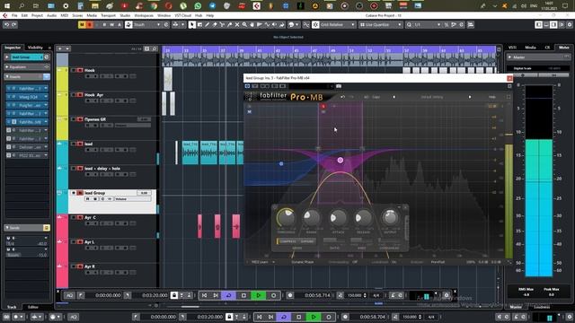Toggle record enable on lead track
Image resolution: width=575 pixels, height=323 pixels.
coord(80,144)
